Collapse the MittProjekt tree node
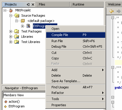Image resolution: width=122 pixels, height=110 pixels. (x=5, y=10)
